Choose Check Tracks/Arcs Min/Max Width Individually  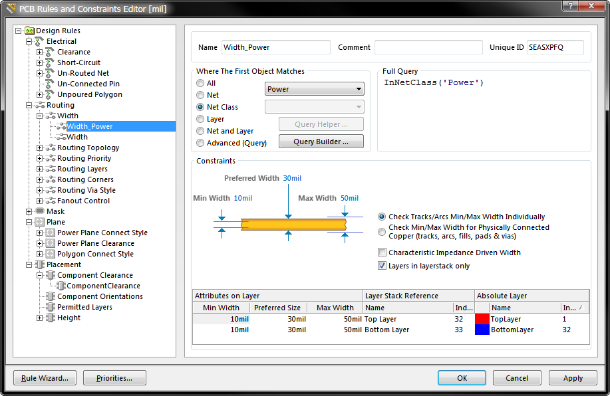point(382,217)
